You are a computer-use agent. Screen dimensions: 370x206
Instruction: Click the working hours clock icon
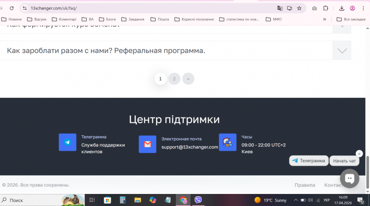[x=227, y=142]
